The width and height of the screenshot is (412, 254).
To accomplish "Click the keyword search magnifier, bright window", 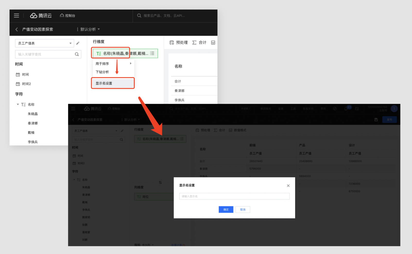I will tap(77, 54).
